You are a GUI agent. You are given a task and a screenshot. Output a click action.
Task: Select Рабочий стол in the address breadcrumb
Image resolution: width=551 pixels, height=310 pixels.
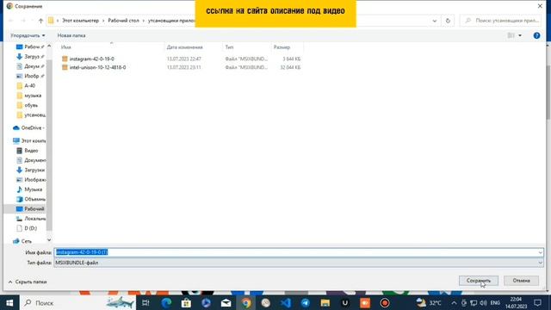click(123, 21)
